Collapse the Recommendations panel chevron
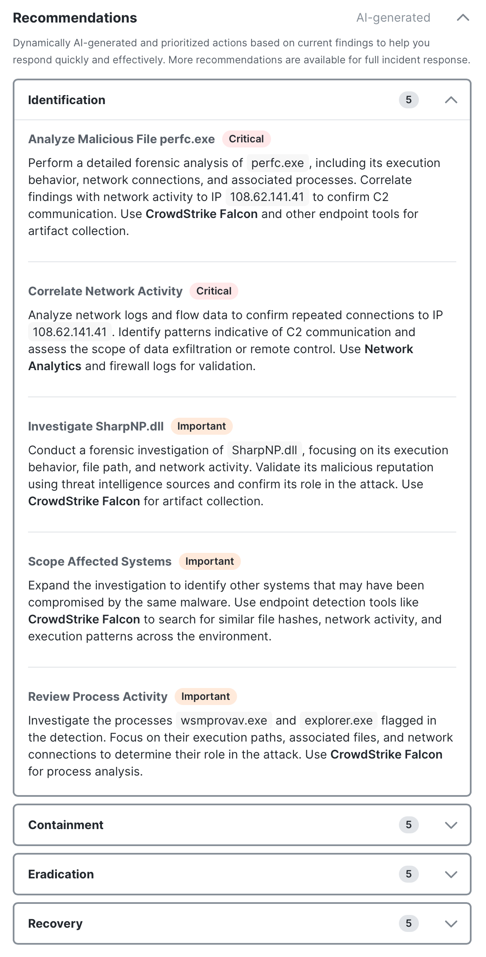Image resolution: width=486 pixels, height=957 pixels. pyautogui.click(x=463, y=17)
